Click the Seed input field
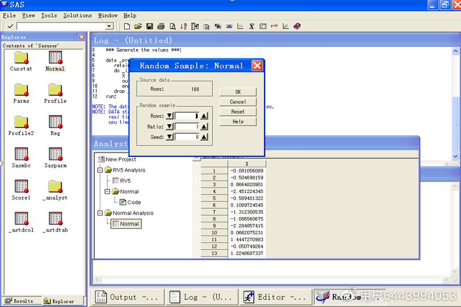 tap(187, 137)
